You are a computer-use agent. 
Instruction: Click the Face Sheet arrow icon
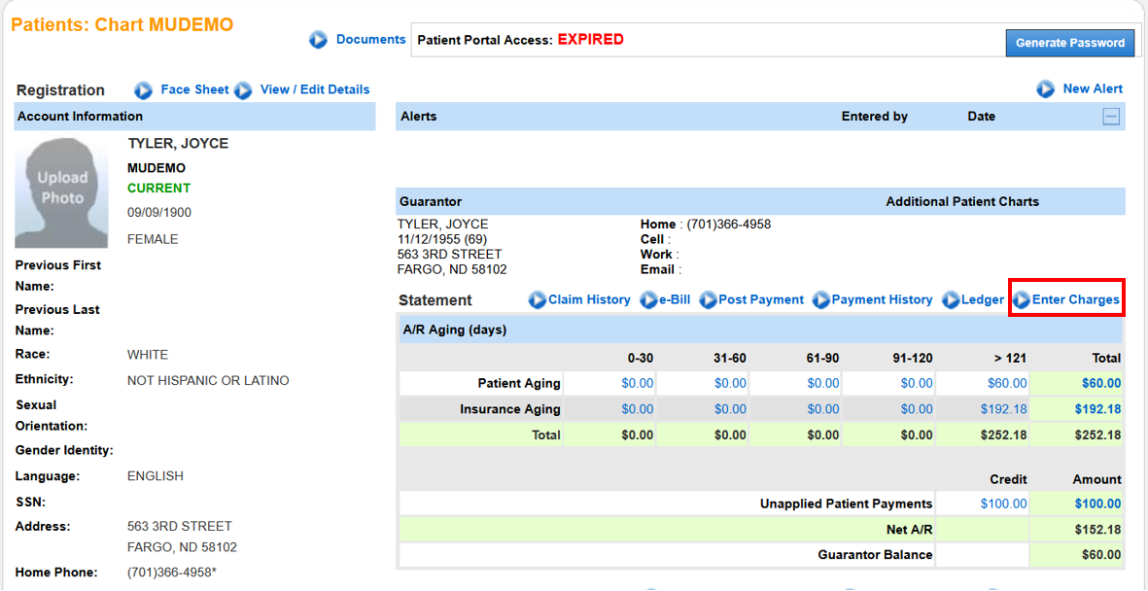(144, 90)
